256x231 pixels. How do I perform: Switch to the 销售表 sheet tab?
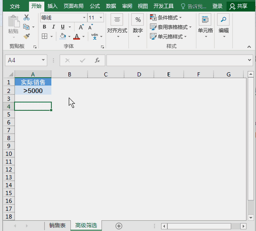[x=57, y=225]
